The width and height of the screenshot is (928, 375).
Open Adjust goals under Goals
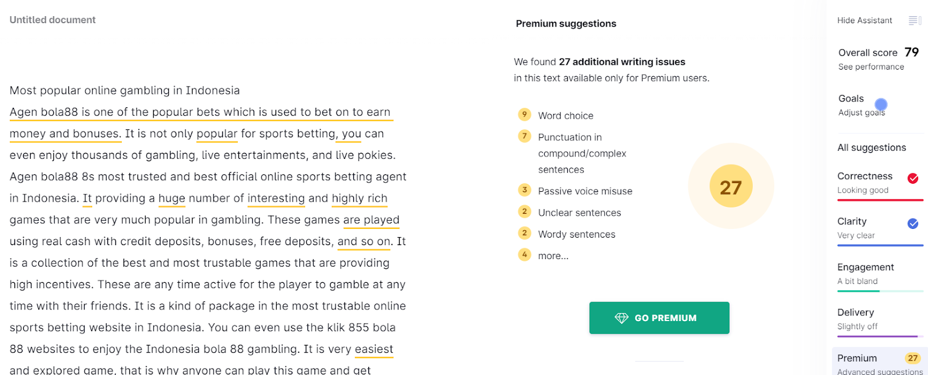(861, 112)
